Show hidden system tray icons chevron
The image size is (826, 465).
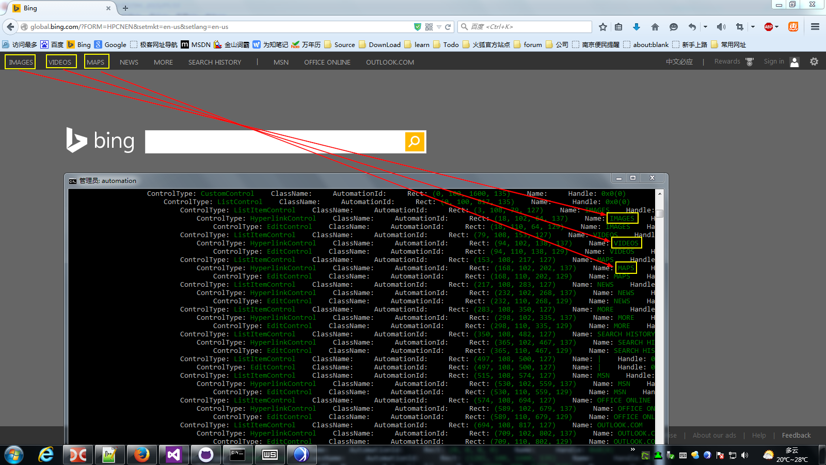pyautogui.click(x=632, y=450)
